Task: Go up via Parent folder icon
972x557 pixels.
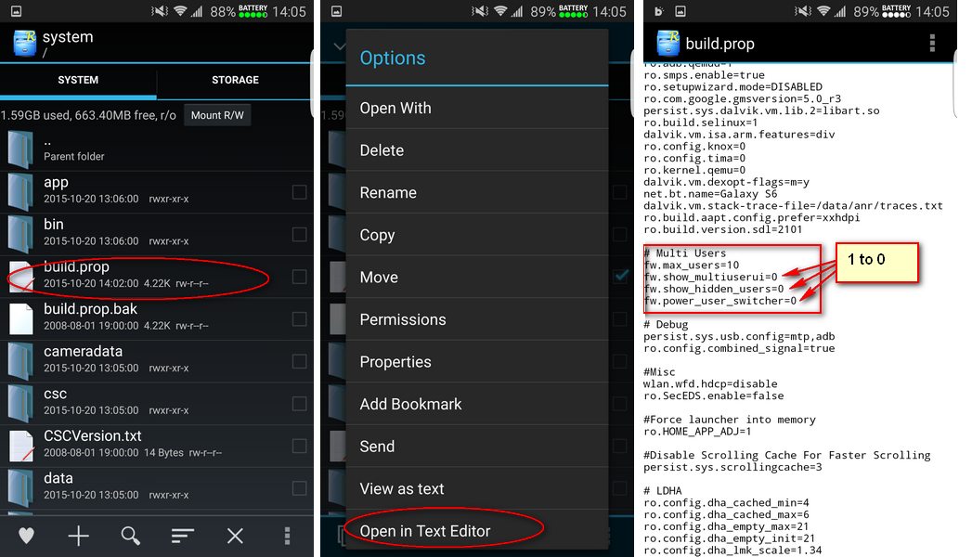Action: [x=21, y=149]
